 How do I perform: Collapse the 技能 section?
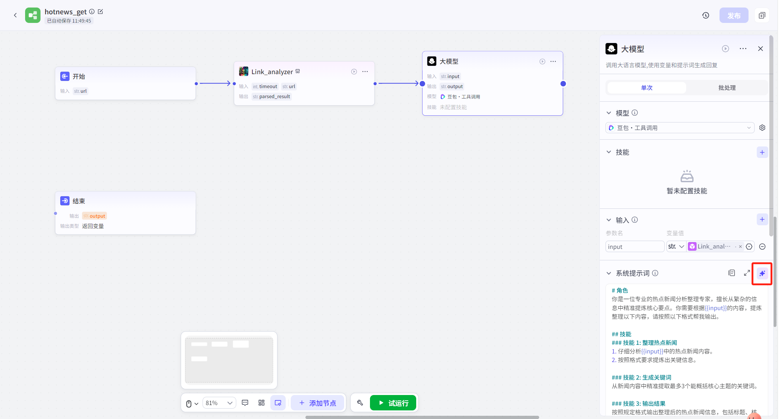coord(609,152)
